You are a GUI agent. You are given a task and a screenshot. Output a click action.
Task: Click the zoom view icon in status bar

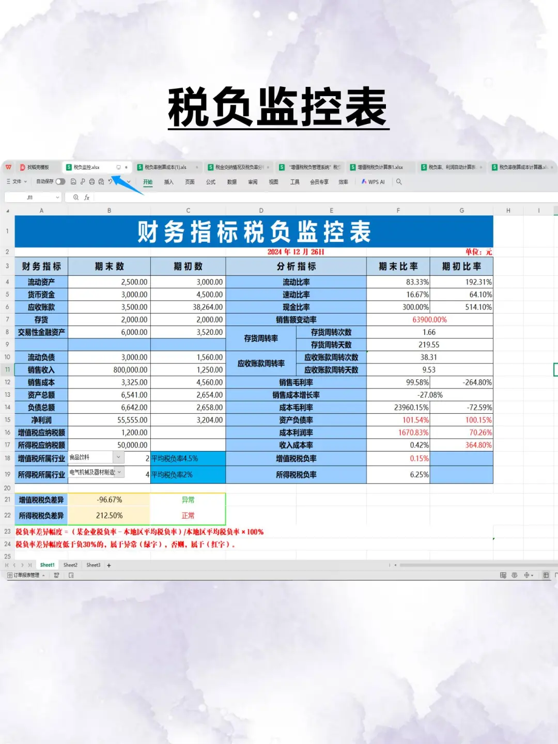pyautogui.click(x=527, y=575)
